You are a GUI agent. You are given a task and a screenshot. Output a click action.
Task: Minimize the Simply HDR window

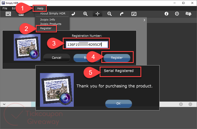tap(174, 3)
